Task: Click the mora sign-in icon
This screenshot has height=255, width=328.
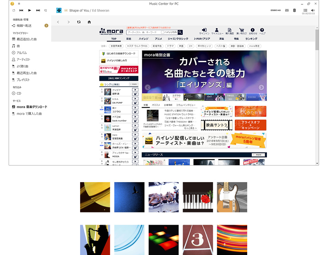Action: [204, 30]
